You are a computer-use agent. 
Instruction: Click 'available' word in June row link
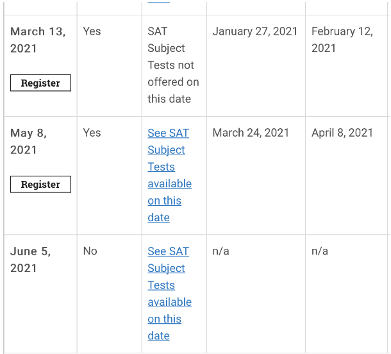click(170, 302)
